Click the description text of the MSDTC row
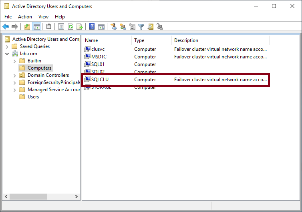The height and width of the screenshot is (212, 302). tap(220, 57)
